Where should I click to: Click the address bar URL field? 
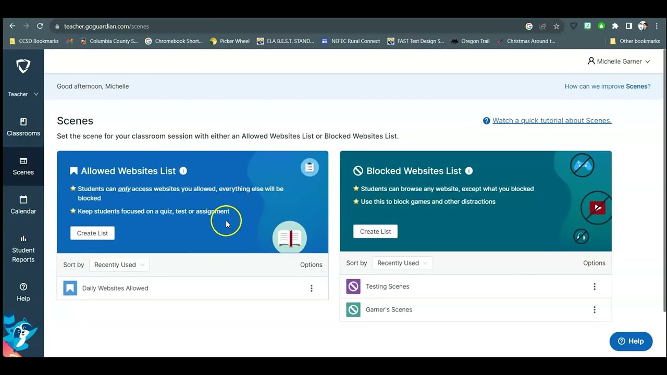tap(287, 26)
